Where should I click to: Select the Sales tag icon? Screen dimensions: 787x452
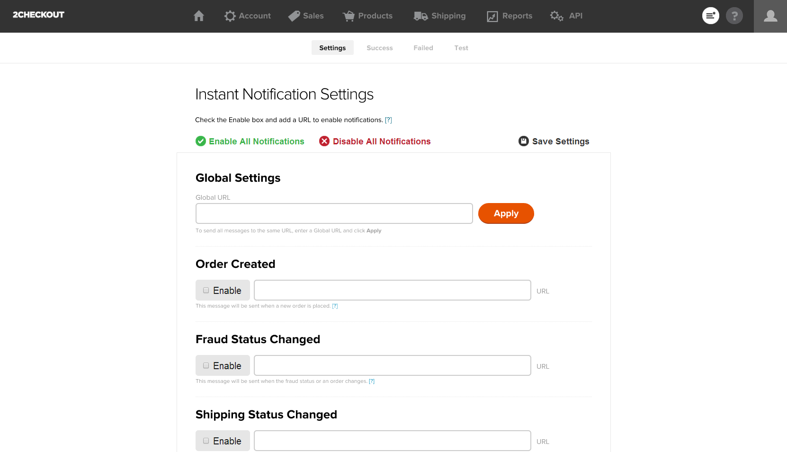[x=294, y=16]
